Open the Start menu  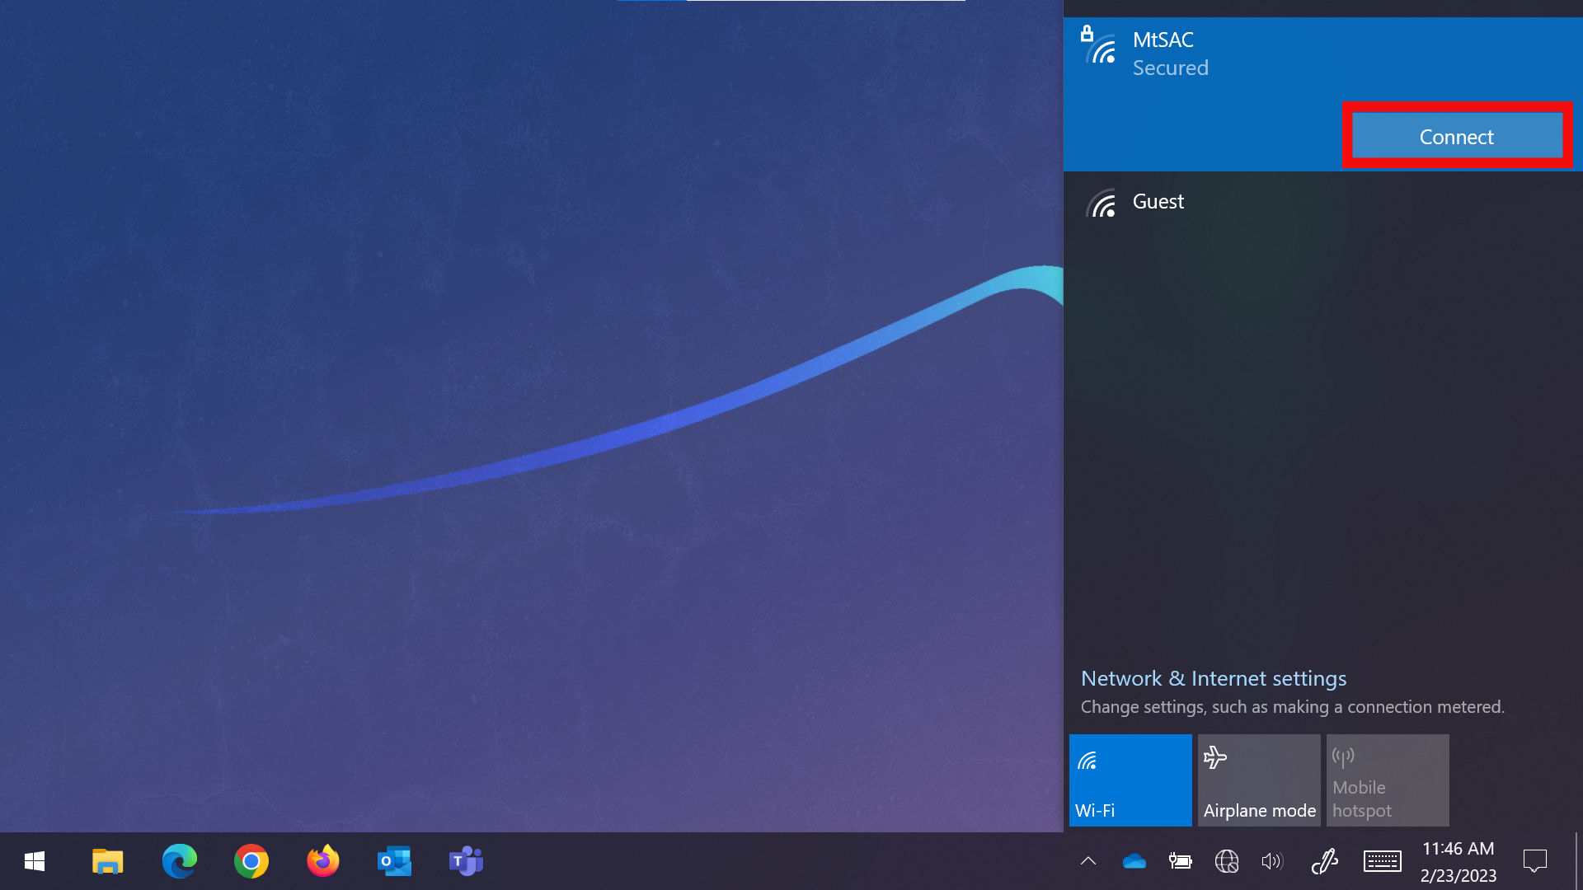click(34, 861)
